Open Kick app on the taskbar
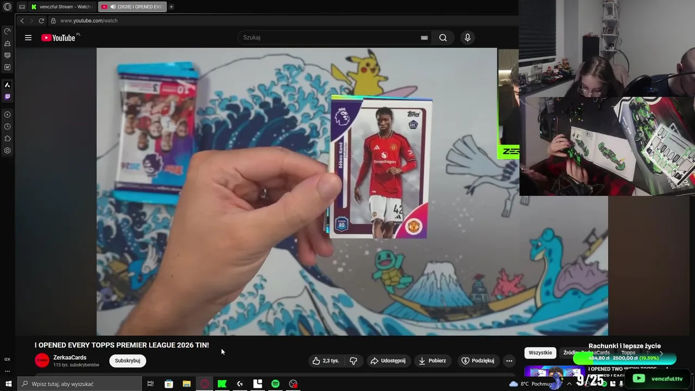Screen dimensions: 695x391 pyautogui.click(x=222, y=384)
